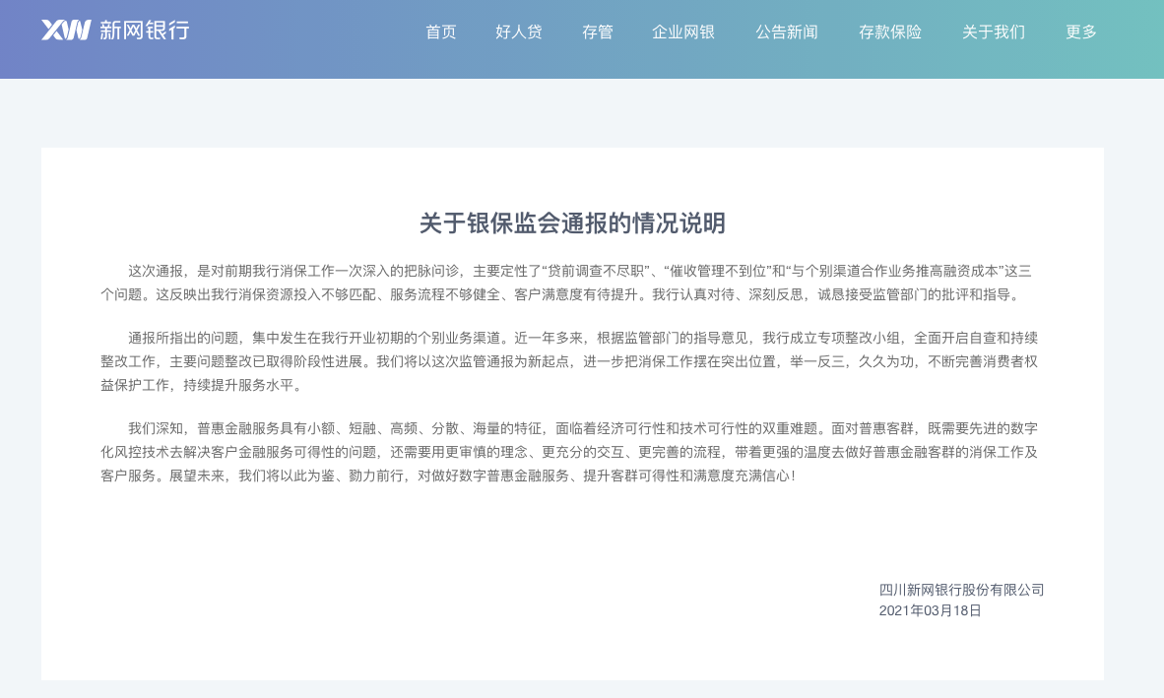This screenshot has height=698, width=1164.
Task: Navigate to 关于我们 about page
Action: point(994,32)
